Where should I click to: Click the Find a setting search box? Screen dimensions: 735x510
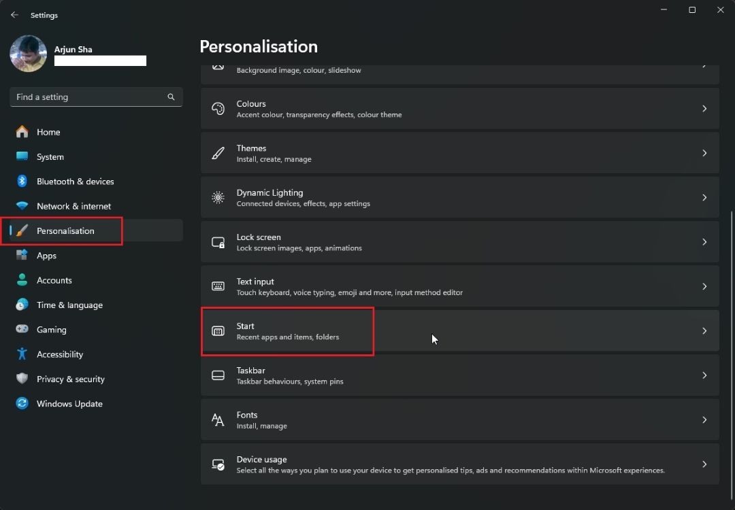[x=95, y=97]
